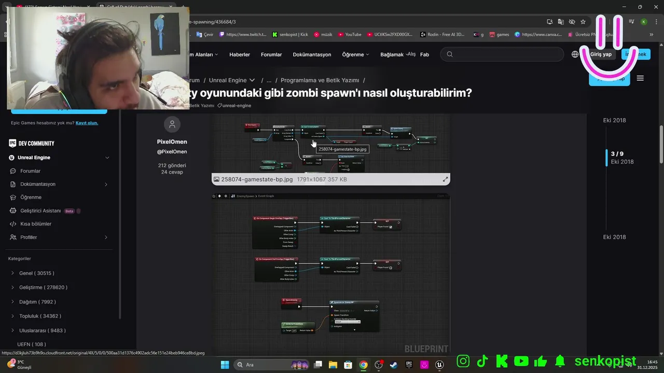664x373 pixels.
Task: Open the senkopist | Kick bookmark
Action: point(290,34)
